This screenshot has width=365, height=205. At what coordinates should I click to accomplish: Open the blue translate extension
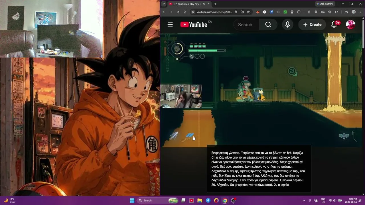[x=271, y=12]
